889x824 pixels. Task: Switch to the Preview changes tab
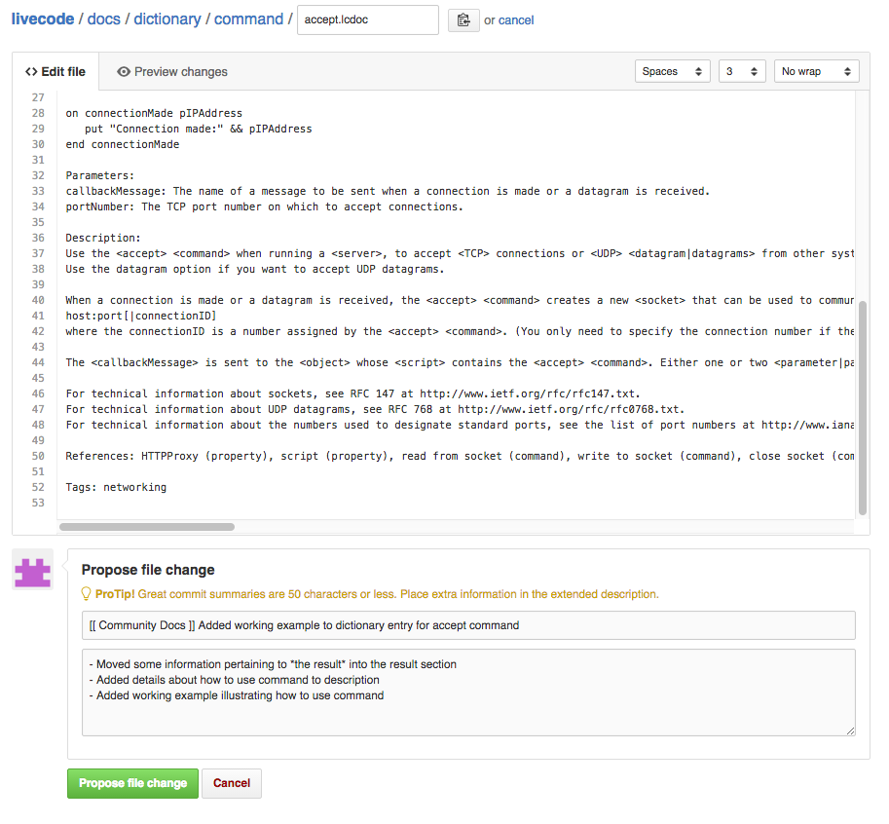coord(171,72)
